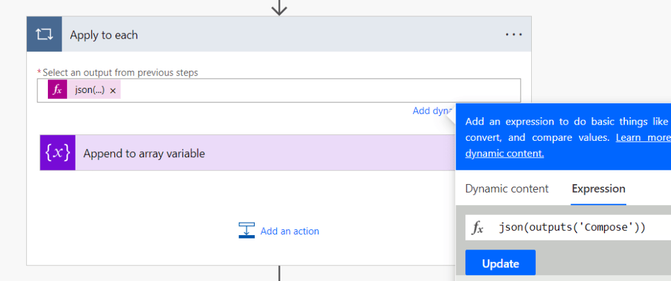Screen dimensions: 671x281
Task: Click the Add an action text link
Action: pyautogui.click(x=290, y=231)
